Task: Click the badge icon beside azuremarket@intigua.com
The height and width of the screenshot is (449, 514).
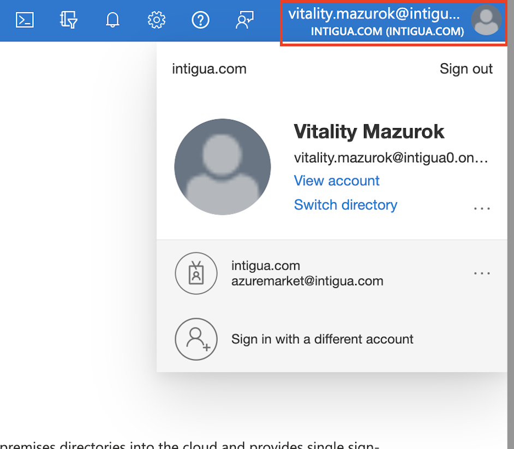Action: (x=196, y=274)
